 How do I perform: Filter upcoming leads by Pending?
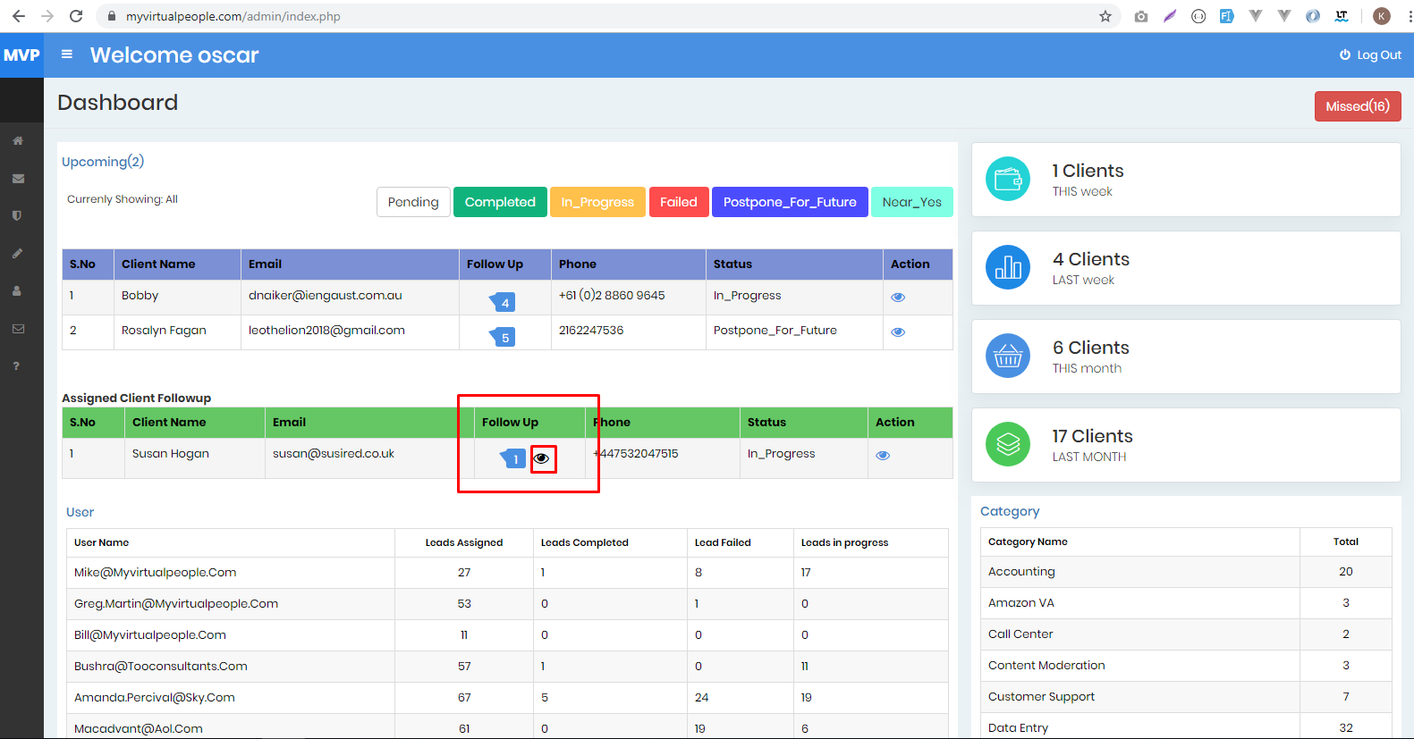point(413,202)
